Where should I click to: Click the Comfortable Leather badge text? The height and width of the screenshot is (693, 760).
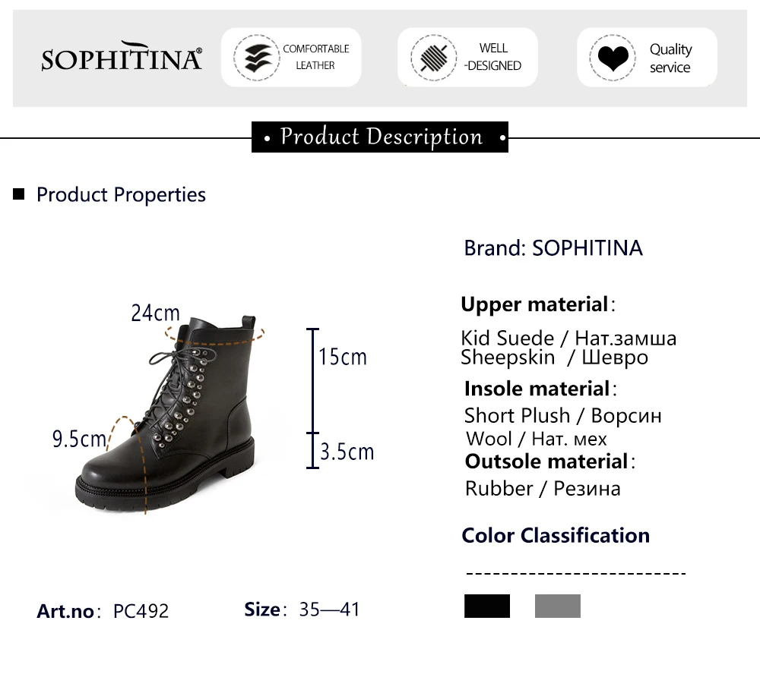pyautogui.click(x=315, y=57)
